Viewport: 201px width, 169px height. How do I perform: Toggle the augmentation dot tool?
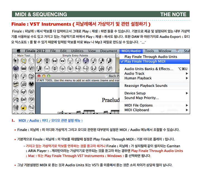point(47,69)
